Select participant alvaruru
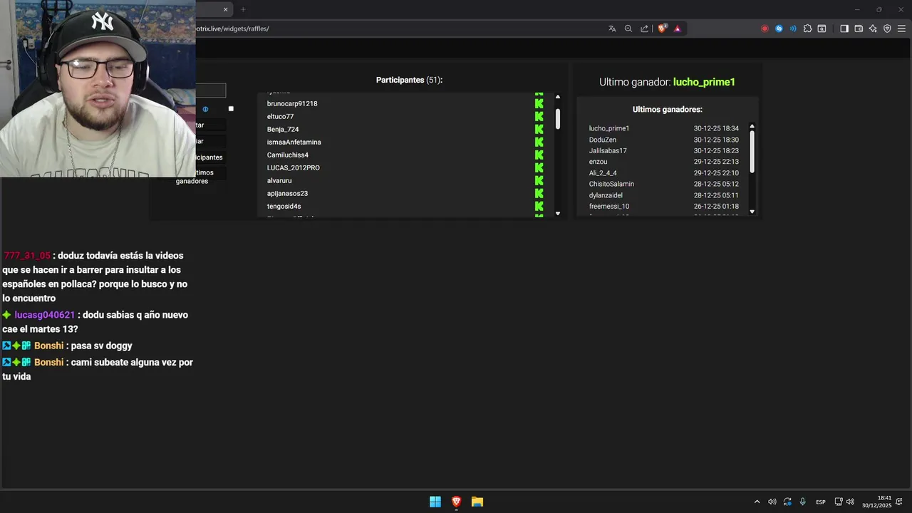This screenshot has height=513, width=912. tap(279, 180)
